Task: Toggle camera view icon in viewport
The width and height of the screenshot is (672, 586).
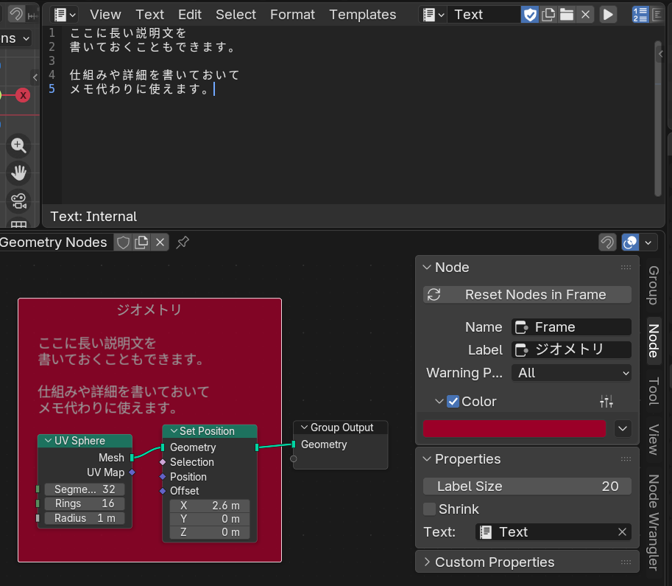Action: point(19,200)
